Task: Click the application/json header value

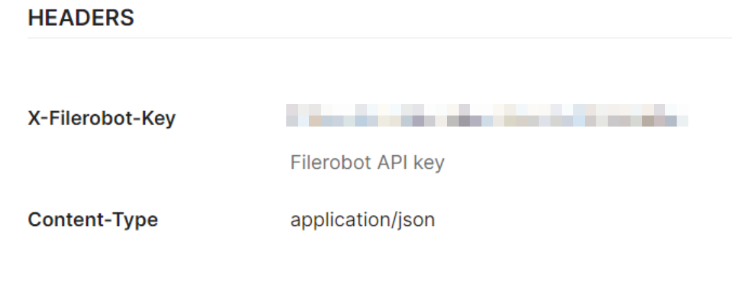Action: tap(362, 220)
